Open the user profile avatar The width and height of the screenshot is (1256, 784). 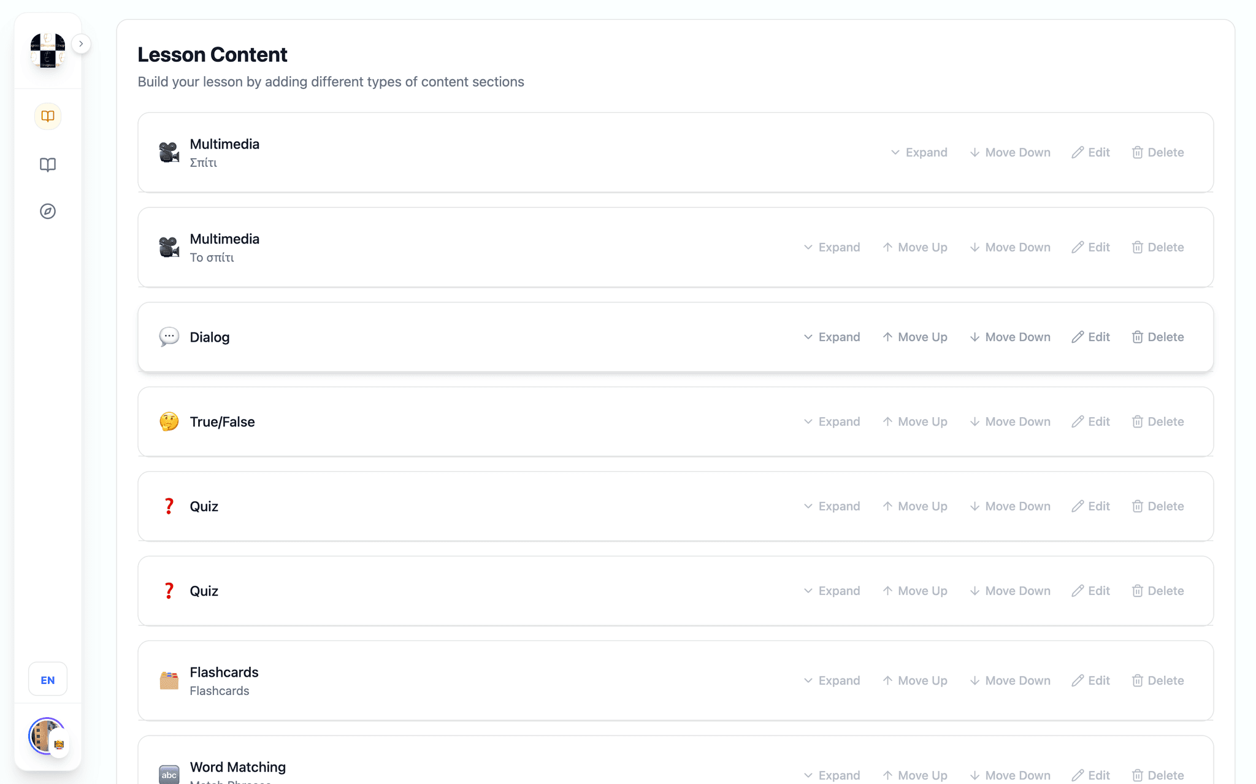pos(47,736)
